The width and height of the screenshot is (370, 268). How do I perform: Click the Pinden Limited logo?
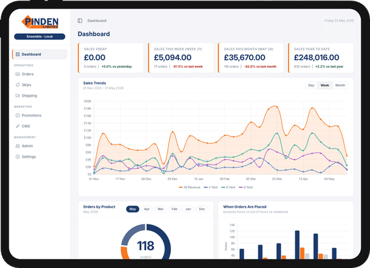(40, 22)
